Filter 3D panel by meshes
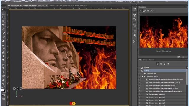The height and width of the screenshot is (106, 189). [161, 64]
